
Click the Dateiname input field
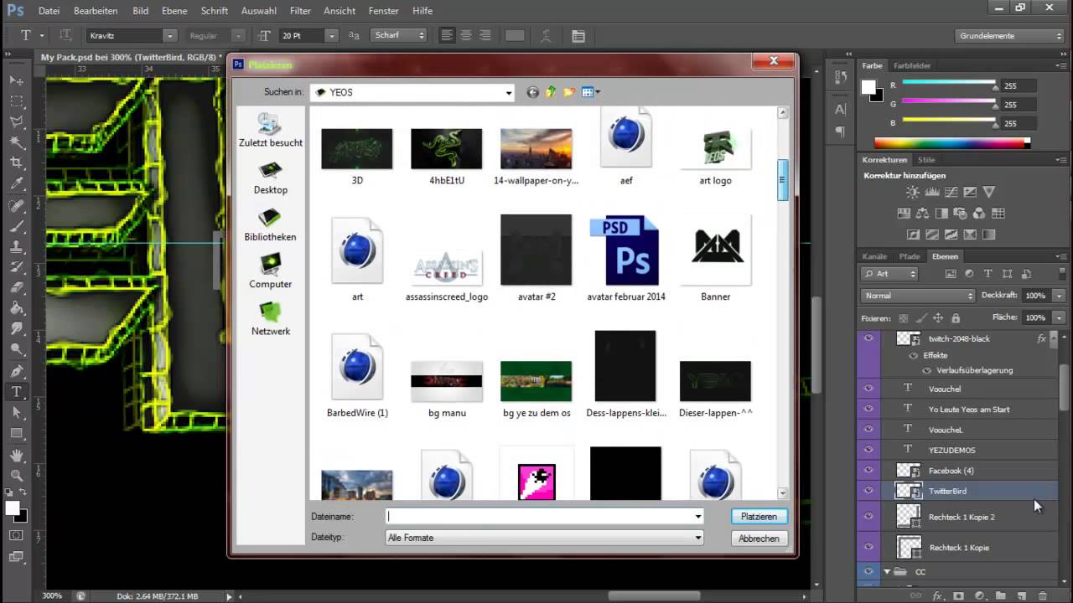coord(539,517)
